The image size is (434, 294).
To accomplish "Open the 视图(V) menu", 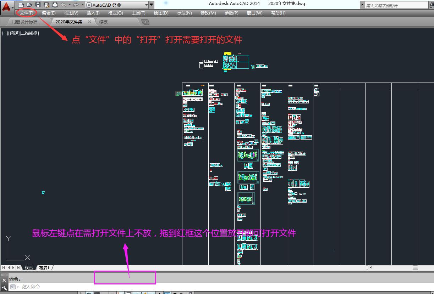I will [71, 13].
